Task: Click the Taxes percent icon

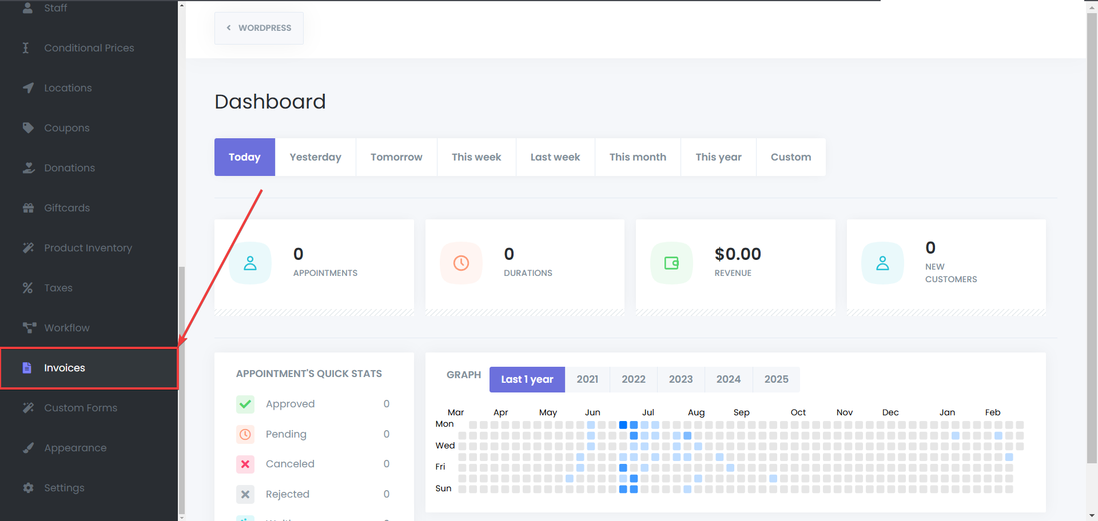Action: pos(27,288)
